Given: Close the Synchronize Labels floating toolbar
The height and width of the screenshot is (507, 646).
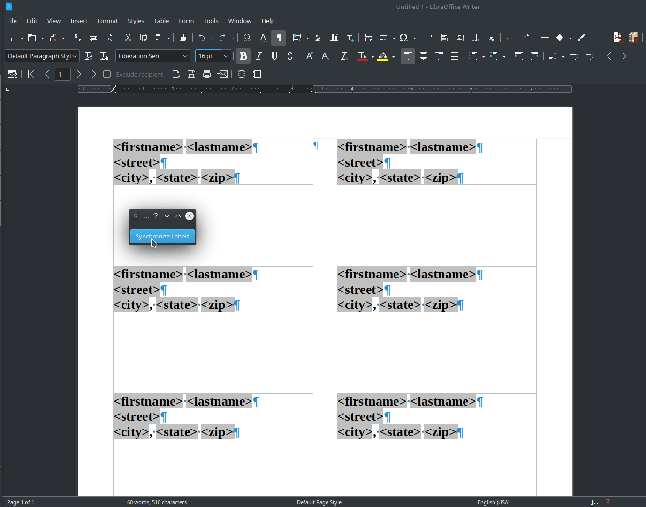Looking at the screenshot, I should click(x=190, y=216).
